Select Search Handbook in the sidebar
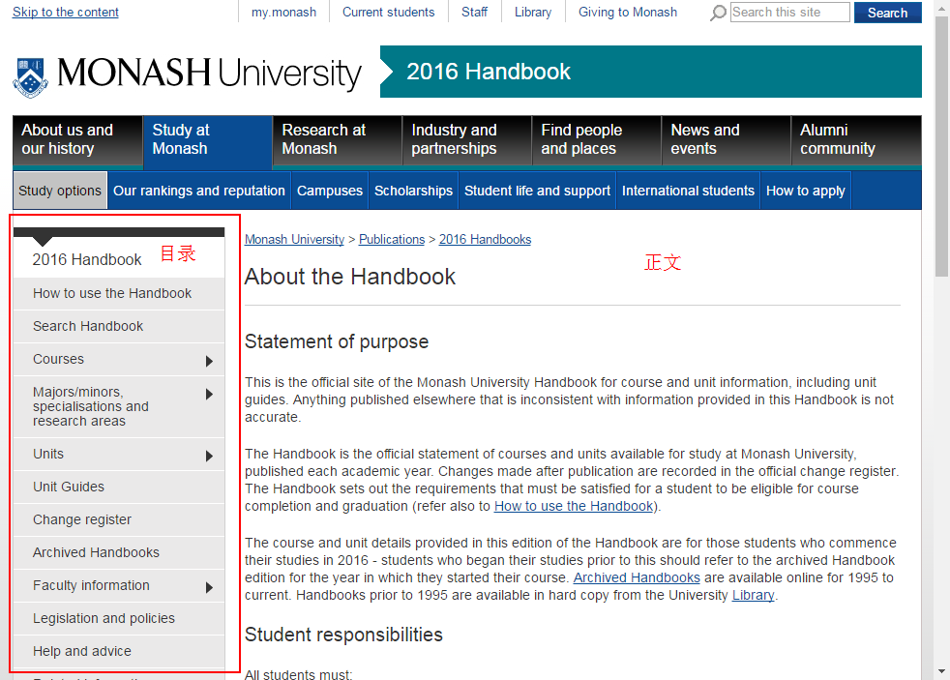Viewport: 950px width, 680px height. [86, 326]
